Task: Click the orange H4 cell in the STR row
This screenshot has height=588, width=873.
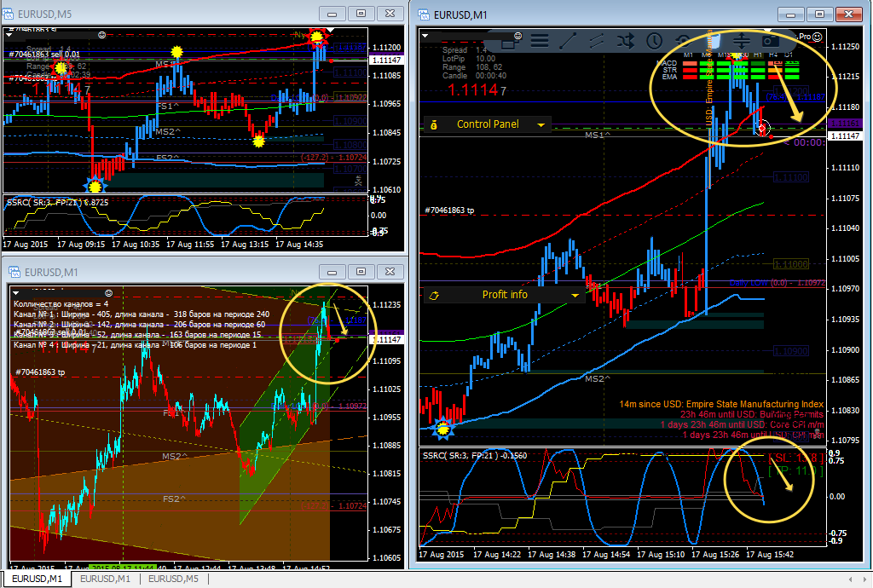Action: (774, 70)
